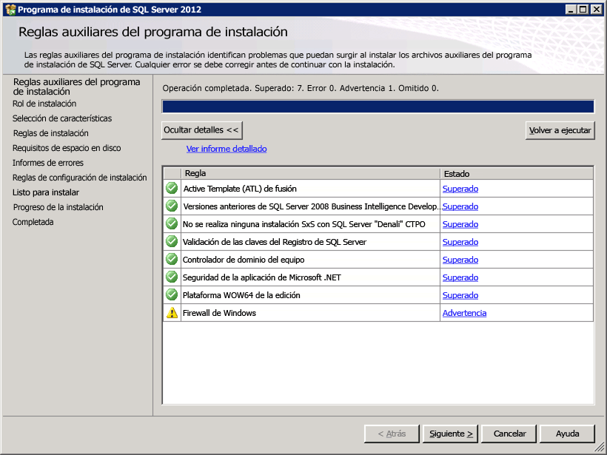The height and width of the screenshot is (455, 607).
Task: Collapse details with Ocultar detalles
Action: 201,129
